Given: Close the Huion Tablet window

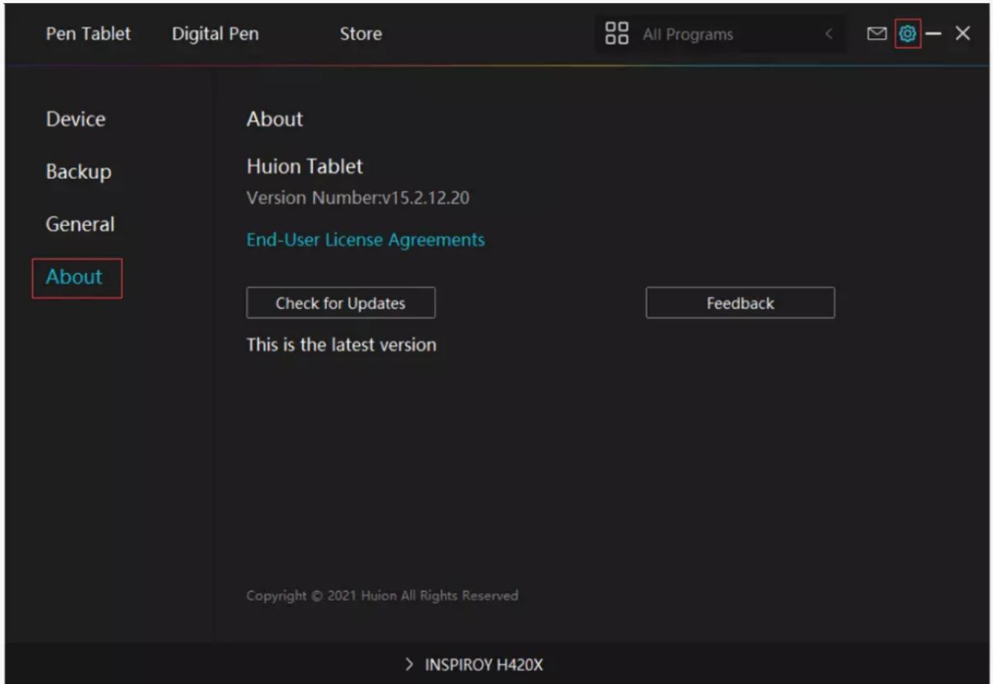Looking at the screenshot, I should 962,33.
